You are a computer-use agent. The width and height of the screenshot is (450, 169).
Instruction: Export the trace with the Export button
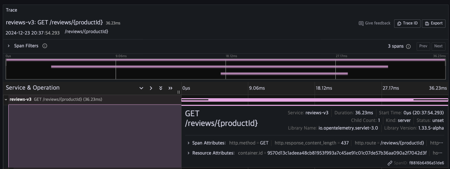point(433,23)
